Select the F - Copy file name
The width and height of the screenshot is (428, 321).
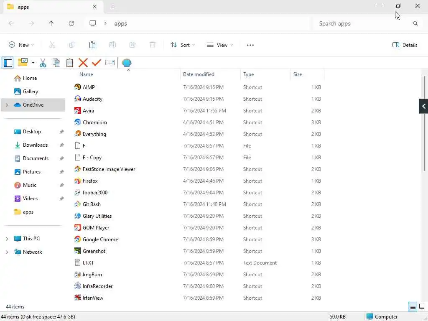coord(92,158)
